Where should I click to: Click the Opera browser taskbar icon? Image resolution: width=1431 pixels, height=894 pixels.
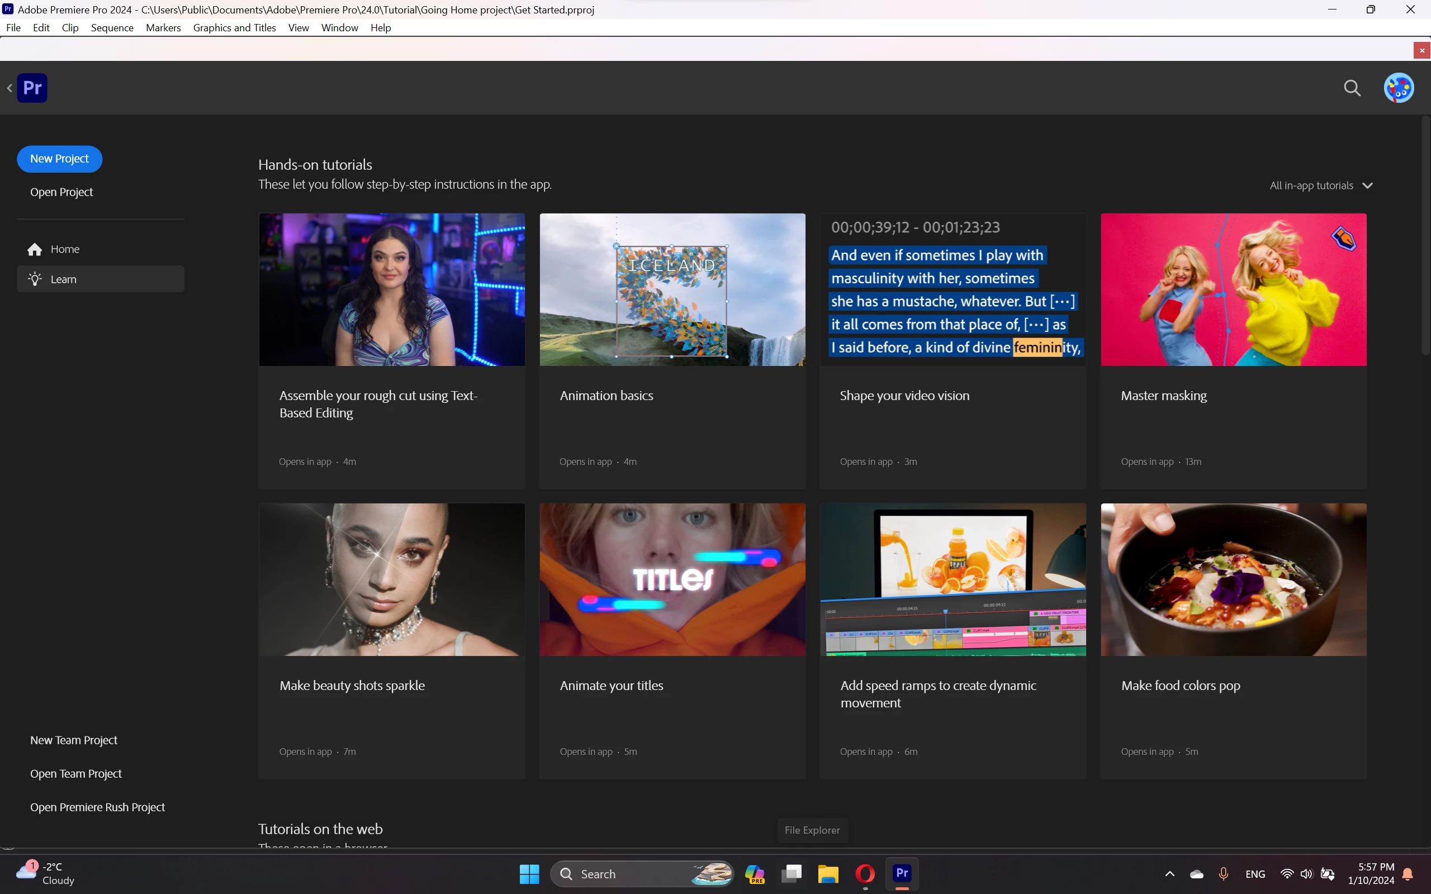(x=865, y=873)
